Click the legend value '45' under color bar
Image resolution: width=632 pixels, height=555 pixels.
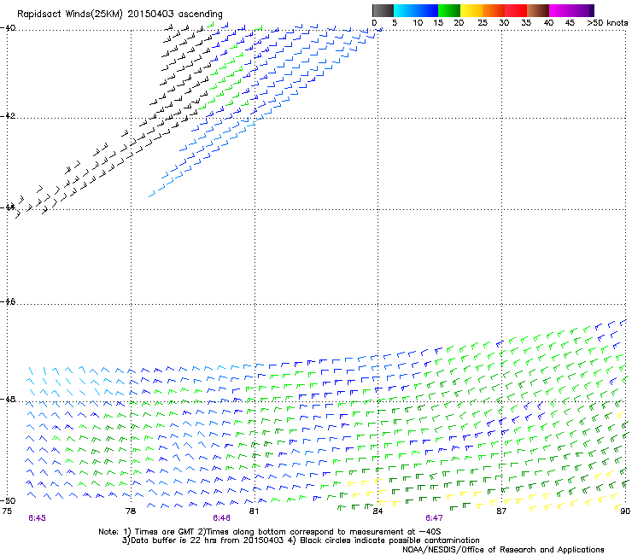point(570,23)
